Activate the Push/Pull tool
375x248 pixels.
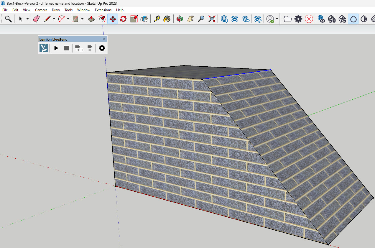pos(91,19)
